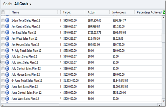Open the Jan East Sales Plan 12 goal
Screen dimensions: 166x107
(x=24, y=33)
